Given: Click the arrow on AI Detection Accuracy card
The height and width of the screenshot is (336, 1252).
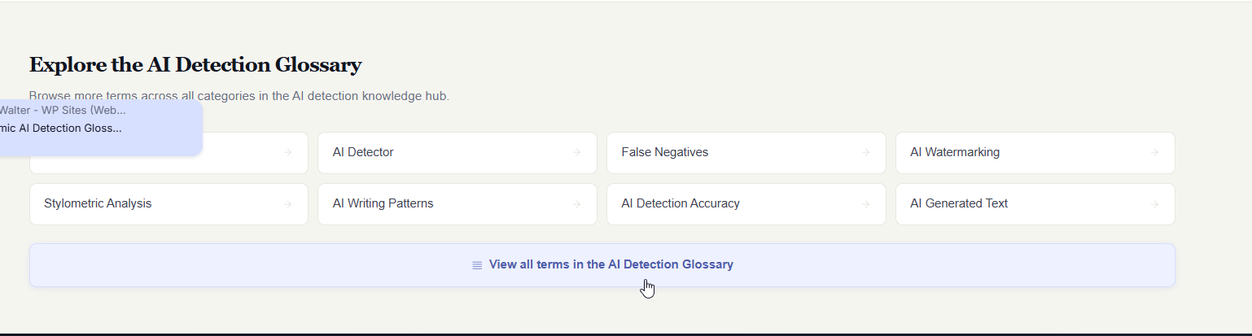Looking at the screenshot, I should point(865,204).
